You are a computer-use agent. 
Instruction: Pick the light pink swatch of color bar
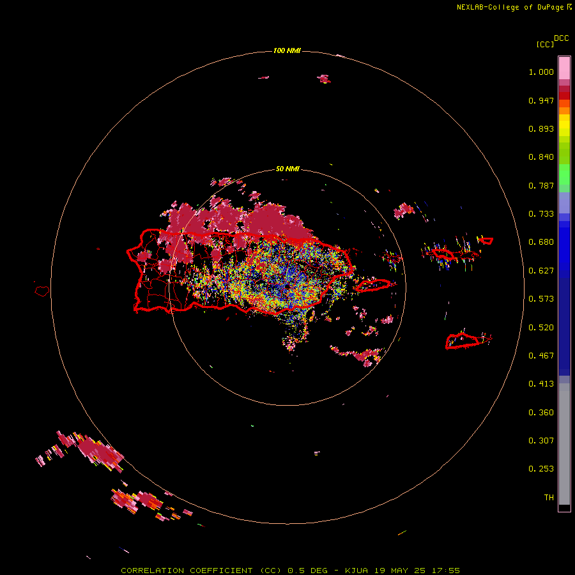click(x=564, y=68)
